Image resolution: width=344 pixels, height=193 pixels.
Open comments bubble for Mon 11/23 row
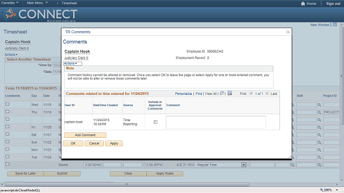point(8,149)
